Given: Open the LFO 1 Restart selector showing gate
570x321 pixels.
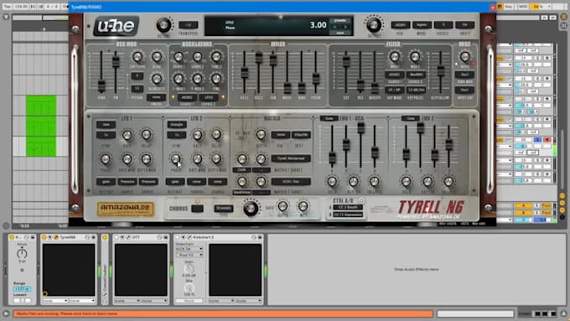Looking at the screenshot, I should 106,181.
